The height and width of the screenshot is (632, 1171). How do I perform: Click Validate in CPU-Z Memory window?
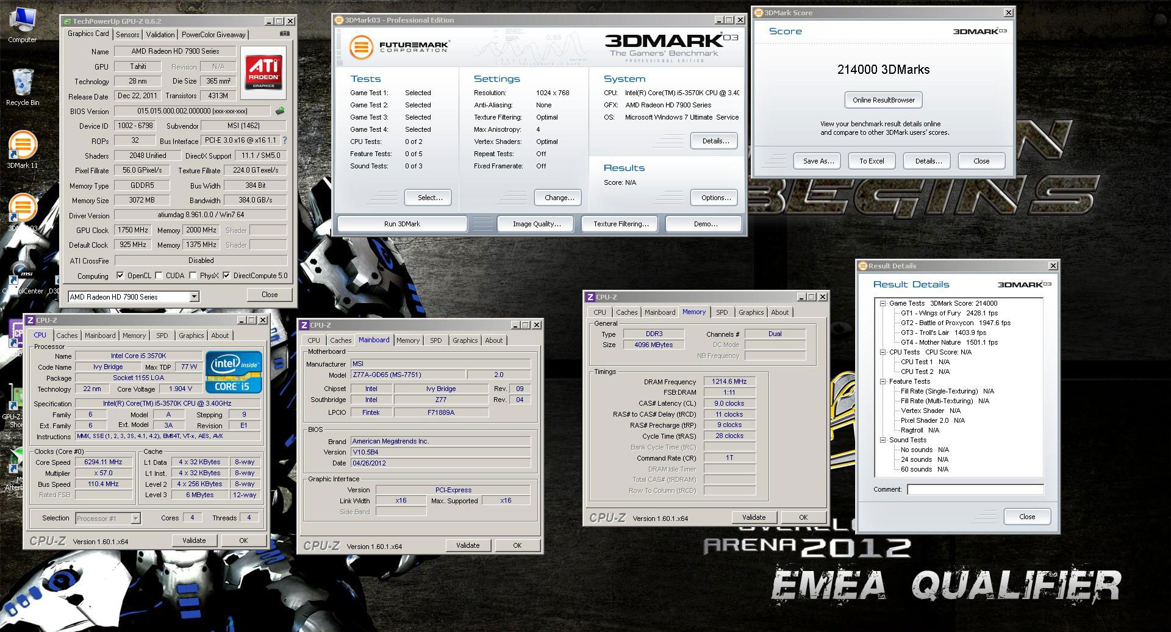pos(754,517)
